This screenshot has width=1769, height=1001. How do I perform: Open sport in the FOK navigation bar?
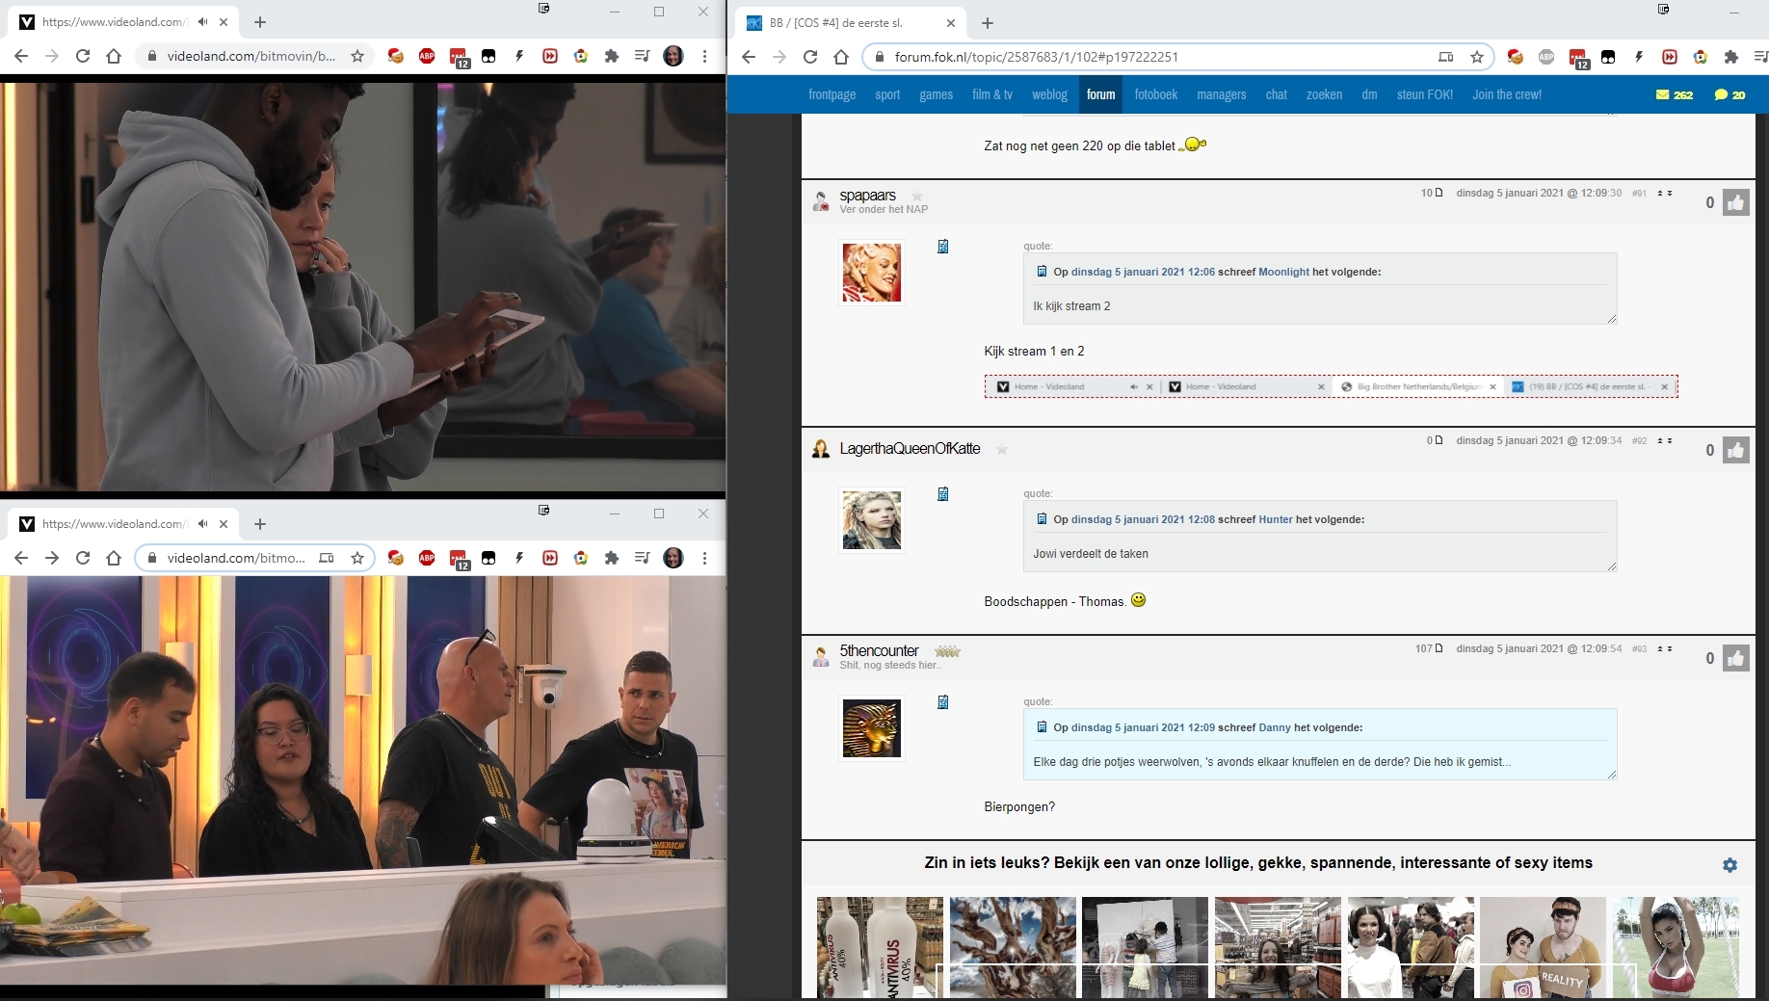887,94
